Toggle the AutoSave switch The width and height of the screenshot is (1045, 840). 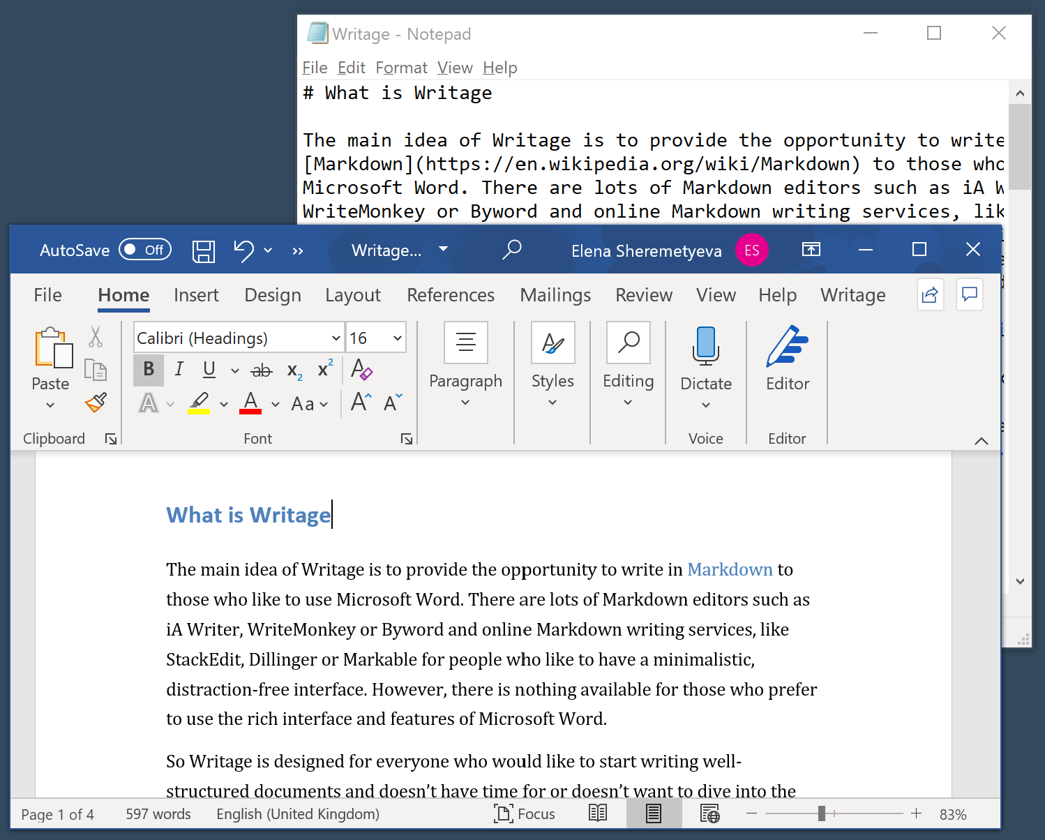(x=145, y=250)
